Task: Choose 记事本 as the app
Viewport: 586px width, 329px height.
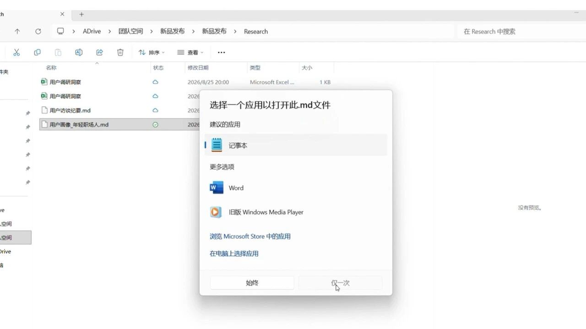Action: click(x=296, y=145)
